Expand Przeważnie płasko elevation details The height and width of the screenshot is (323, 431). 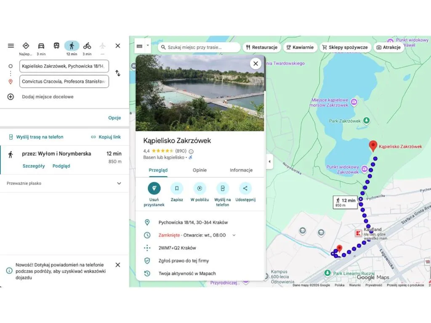(119, 183)
